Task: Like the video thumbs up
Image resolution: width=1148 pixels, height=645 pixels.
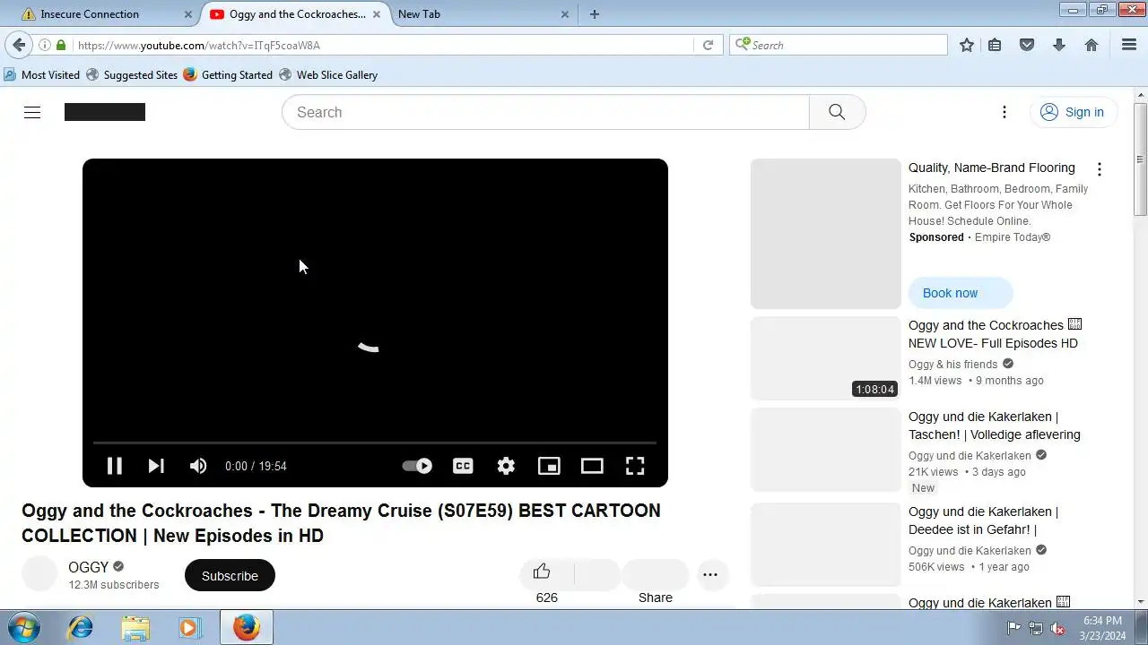Action: pyautogui.click(x=542, y=572)
